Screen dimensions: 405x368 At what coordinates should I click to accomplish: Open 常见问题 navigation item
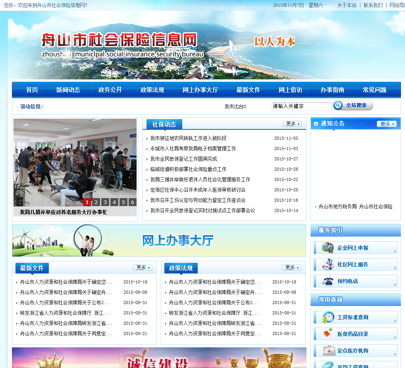point(374,90)
